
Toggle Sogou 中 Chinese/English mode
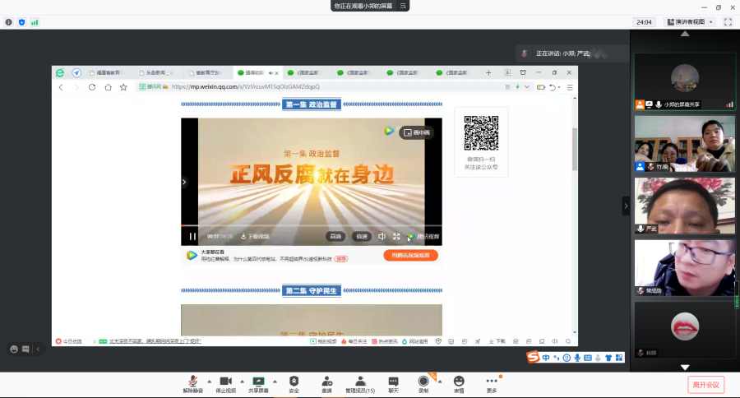(546, 358)
